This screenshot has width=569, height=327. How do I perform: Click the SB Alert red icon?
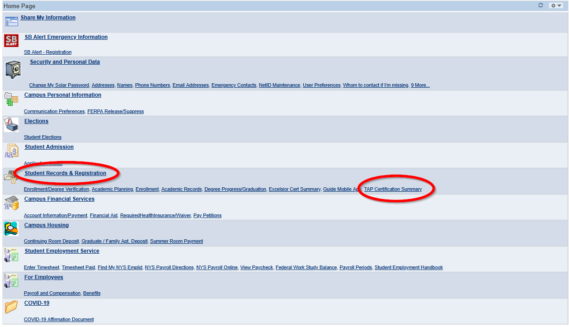point(11,41)
